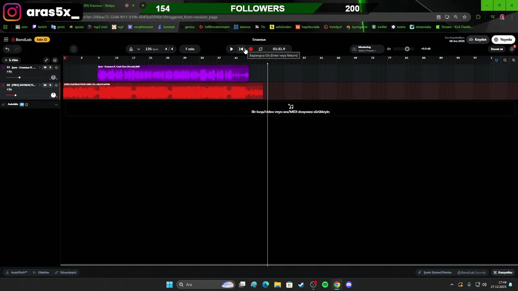
Task: Open Fx for track 02
Action: pos(9,89)
